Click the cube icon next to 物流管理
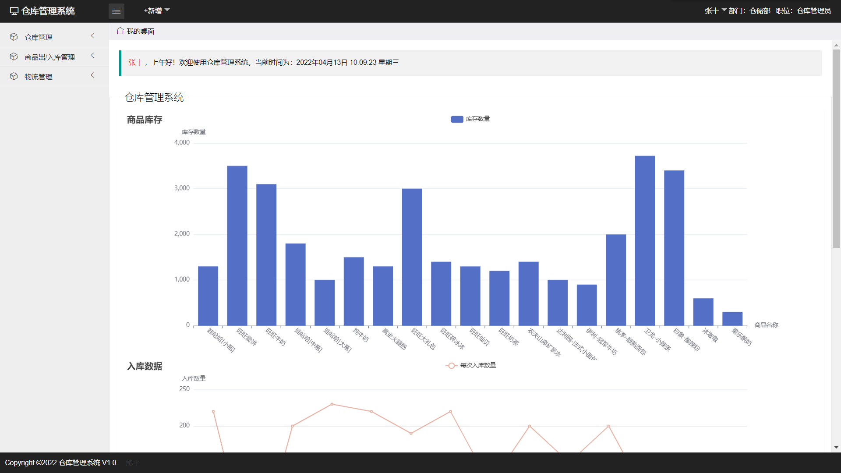 click(14, 77)
